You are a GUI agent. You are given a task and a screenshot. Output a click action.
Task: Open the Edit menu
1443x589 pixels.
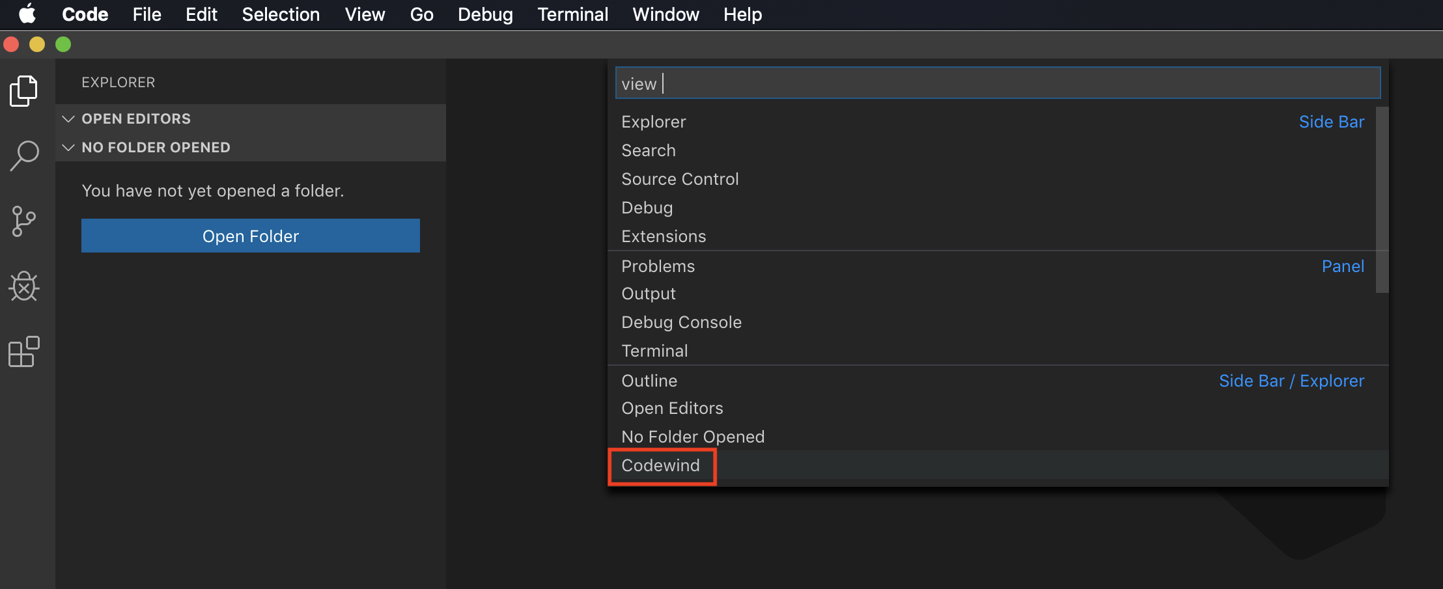[201, 14]
